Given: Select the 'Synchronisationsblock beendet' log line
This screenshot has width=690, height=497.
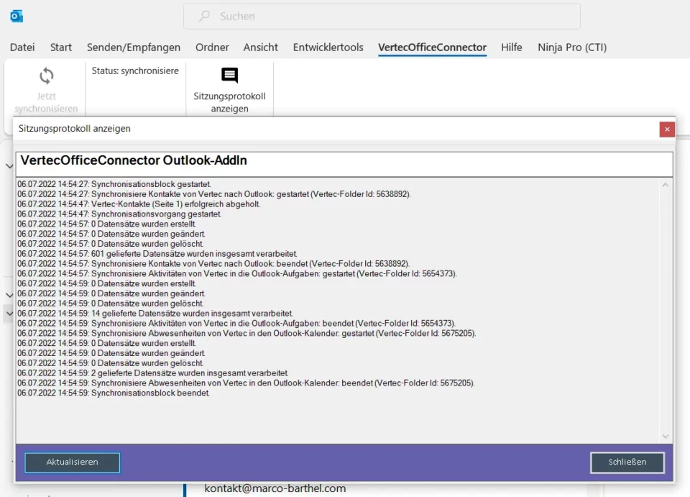Looking at the screenshot, I should pyautogui.click(x=113, y=393).
